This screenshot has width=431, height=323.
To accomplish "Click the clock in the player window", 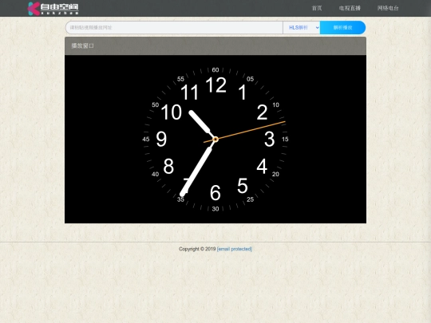I will click(215, 140).
